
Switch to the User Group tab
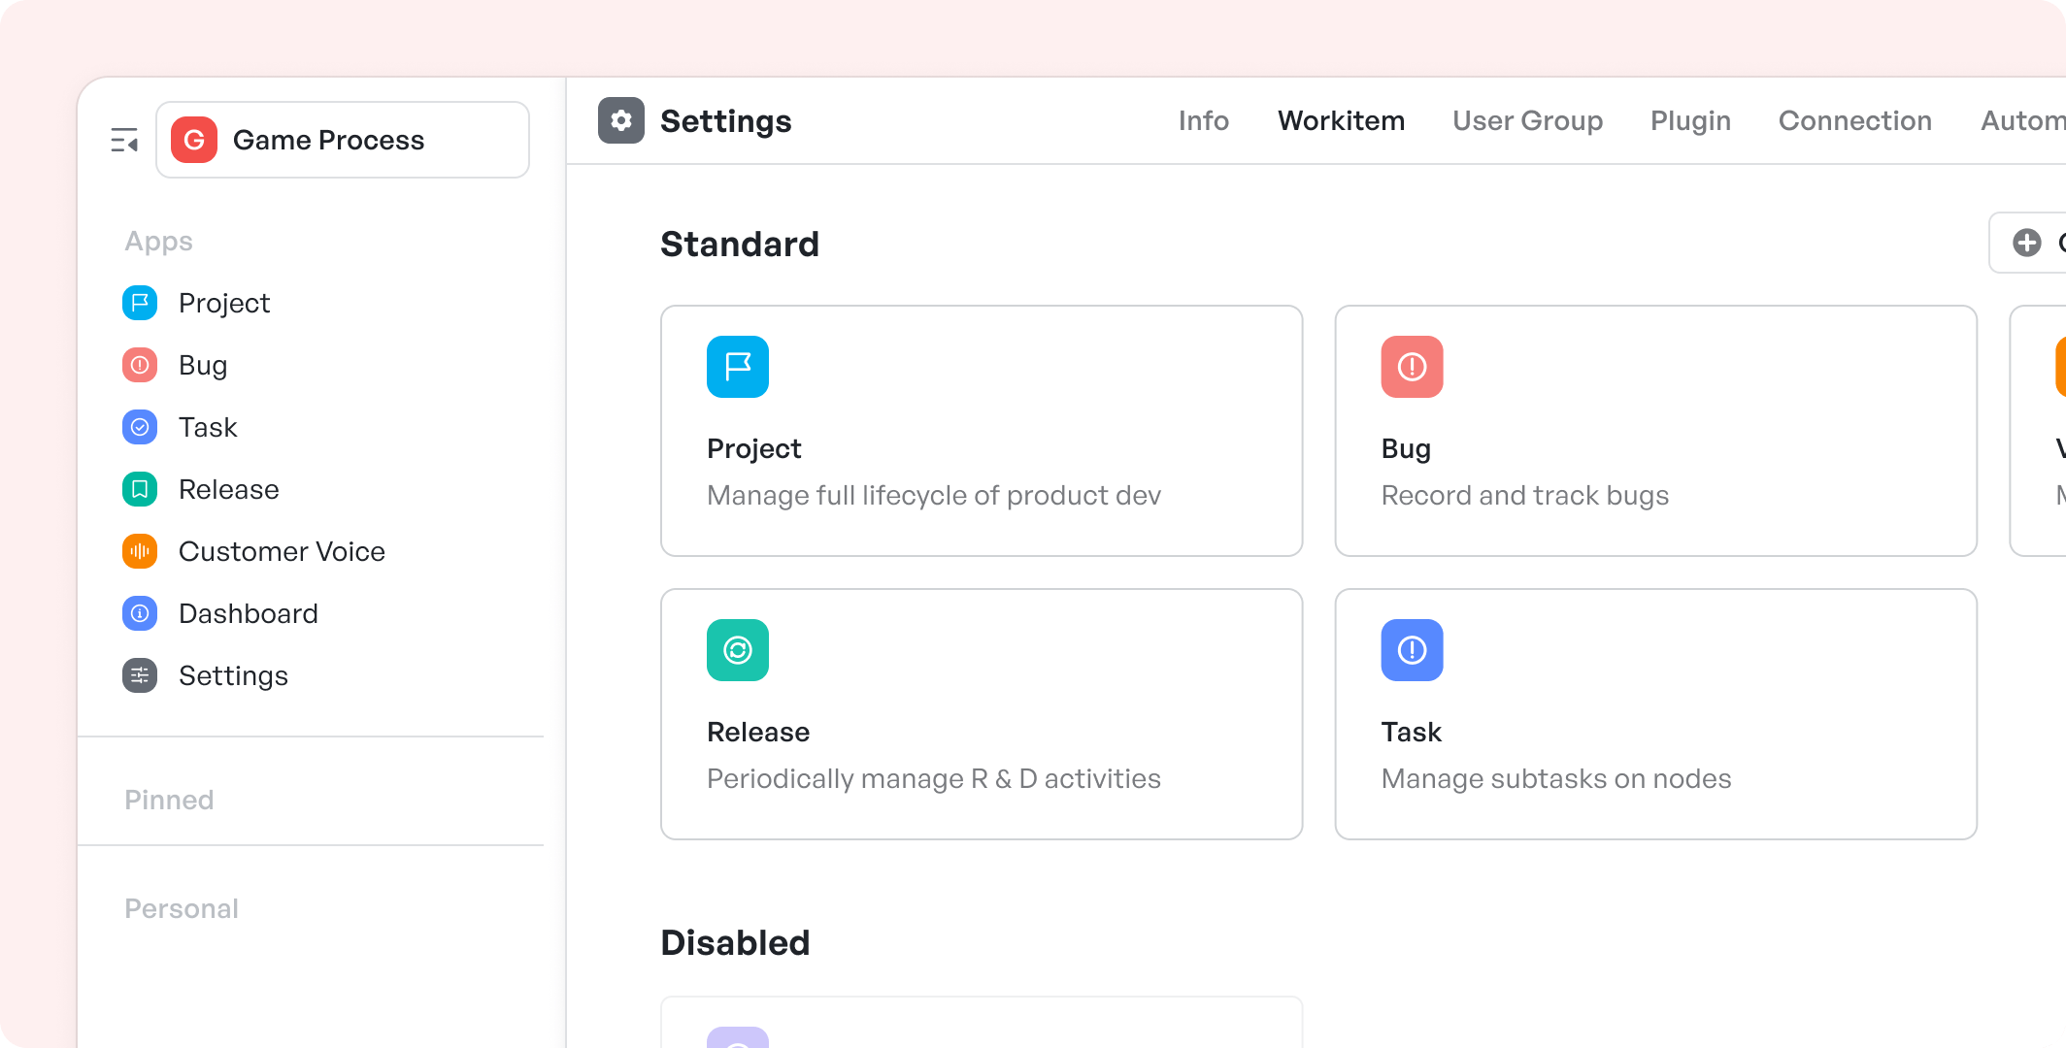[x=1528, y=121]
